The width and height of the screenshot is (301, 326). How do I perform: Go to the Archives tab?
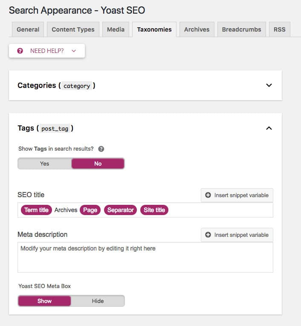[x=197, y=29]
